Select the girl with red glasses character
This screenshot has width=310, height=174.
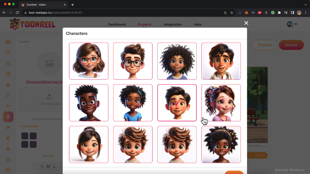(x=89, y=61)
